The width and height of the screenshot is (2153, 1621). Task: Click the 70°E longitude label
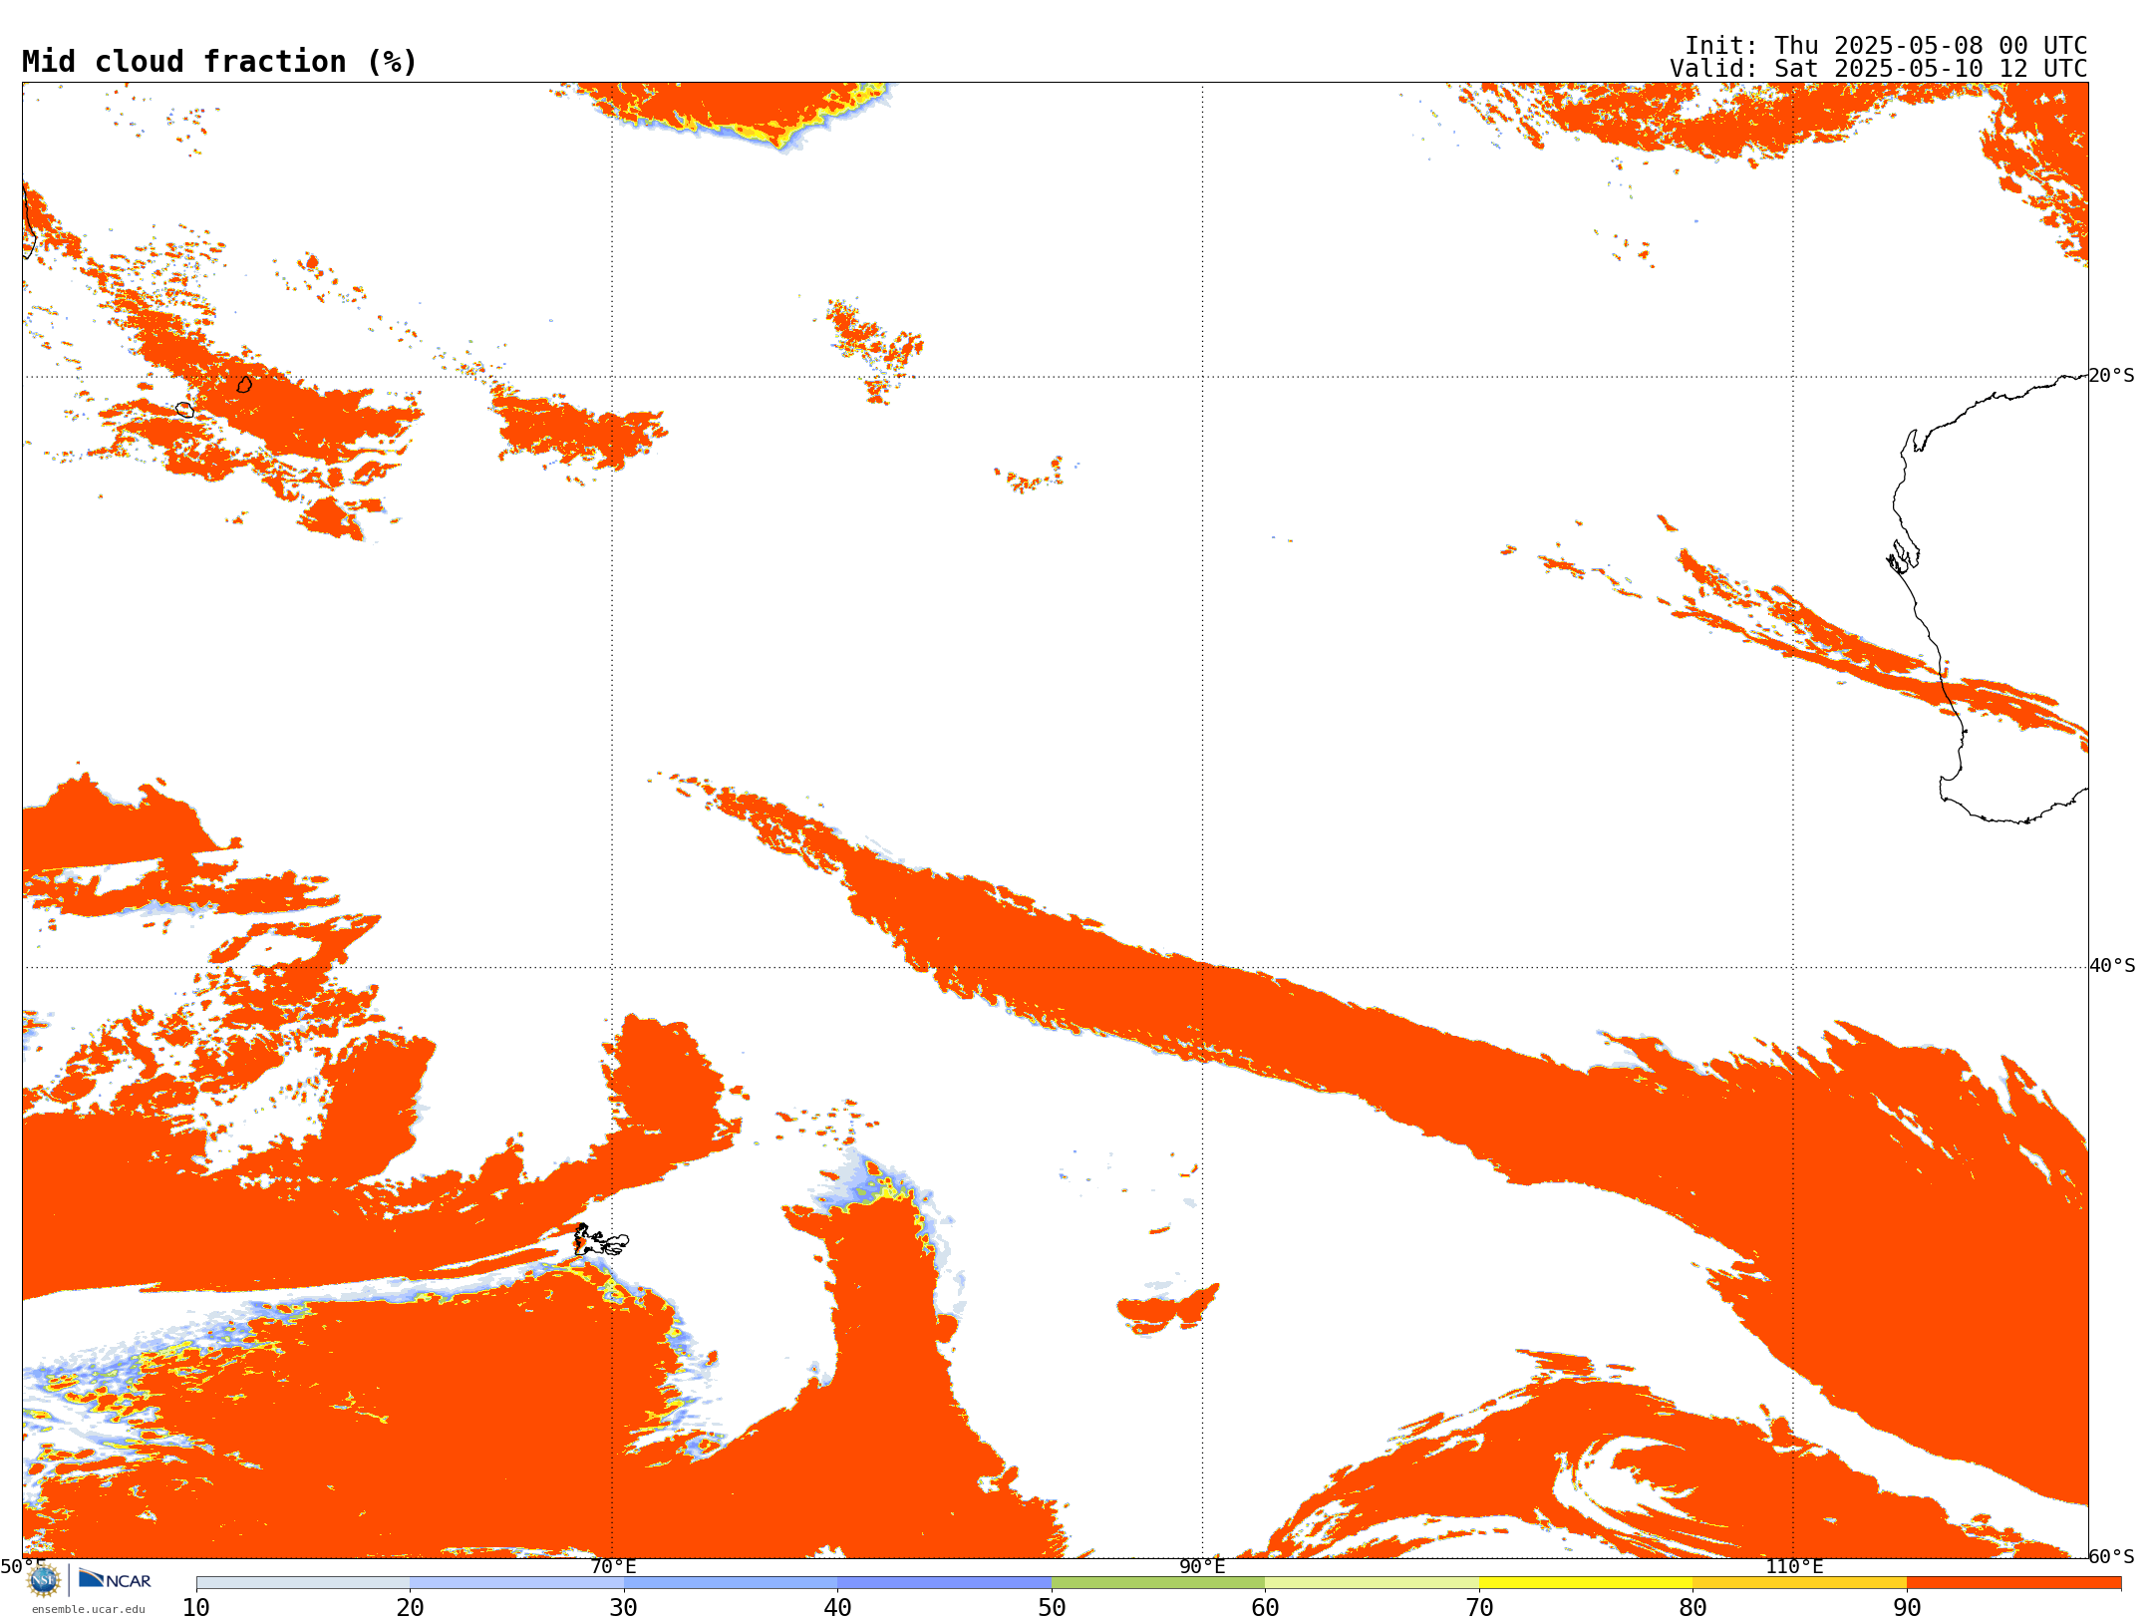click(613, 1566)
